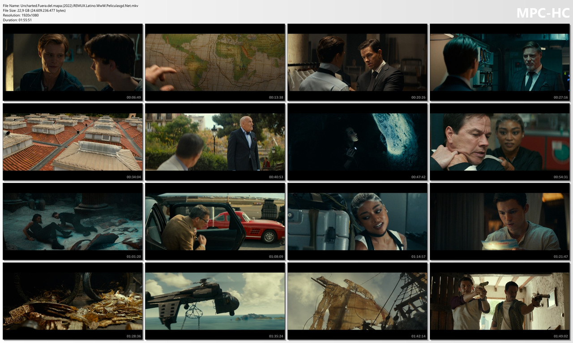The width and height of the screenshot is (573, 343).
Task: Select the gold treasure thumbnail at 01:28:36
Action: coord(73,301)
